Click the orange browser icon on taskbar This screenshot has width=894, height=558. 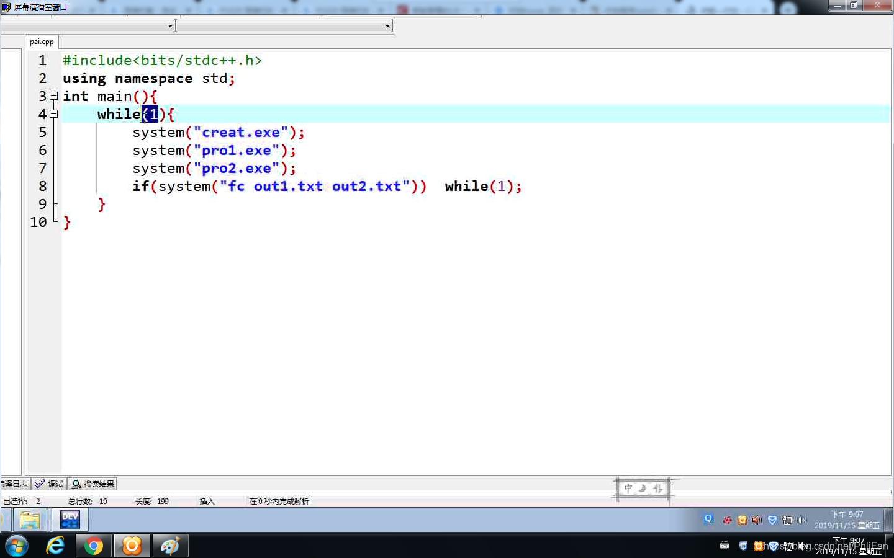coord(132,546)
